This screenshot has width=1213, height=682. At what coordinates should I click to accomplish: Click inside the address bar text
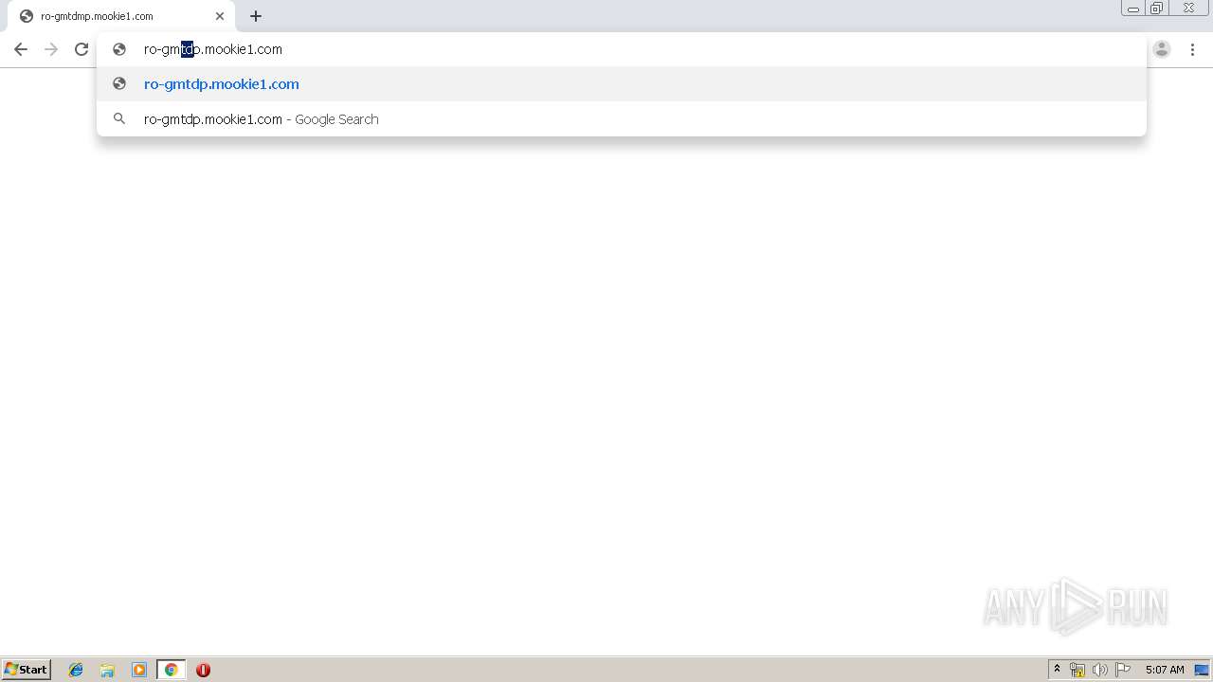click(213, 49)
